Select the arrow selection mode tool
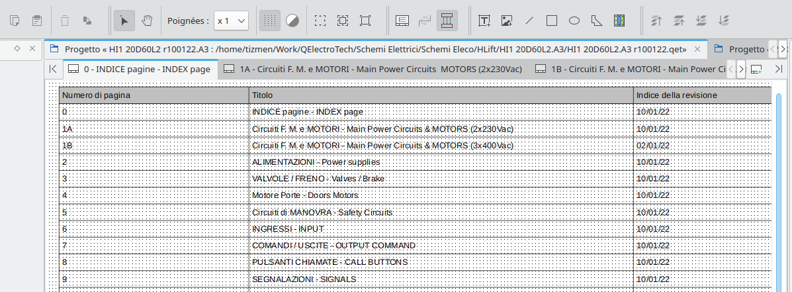Screen dimensions: 792x292 pos(124,21)
